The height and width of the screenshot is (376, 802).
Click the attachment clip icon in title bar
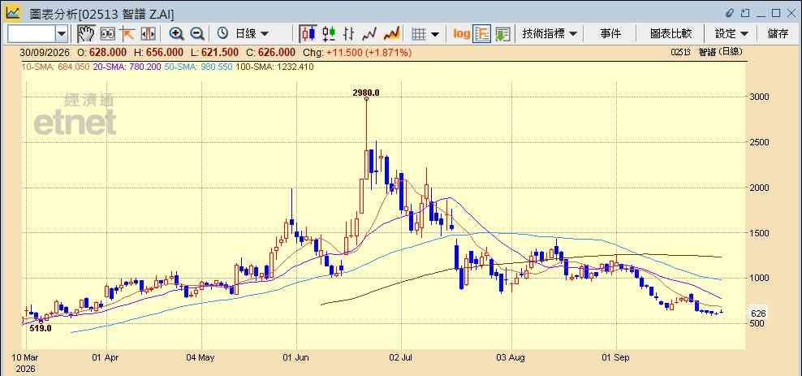[x=730, y=13]
